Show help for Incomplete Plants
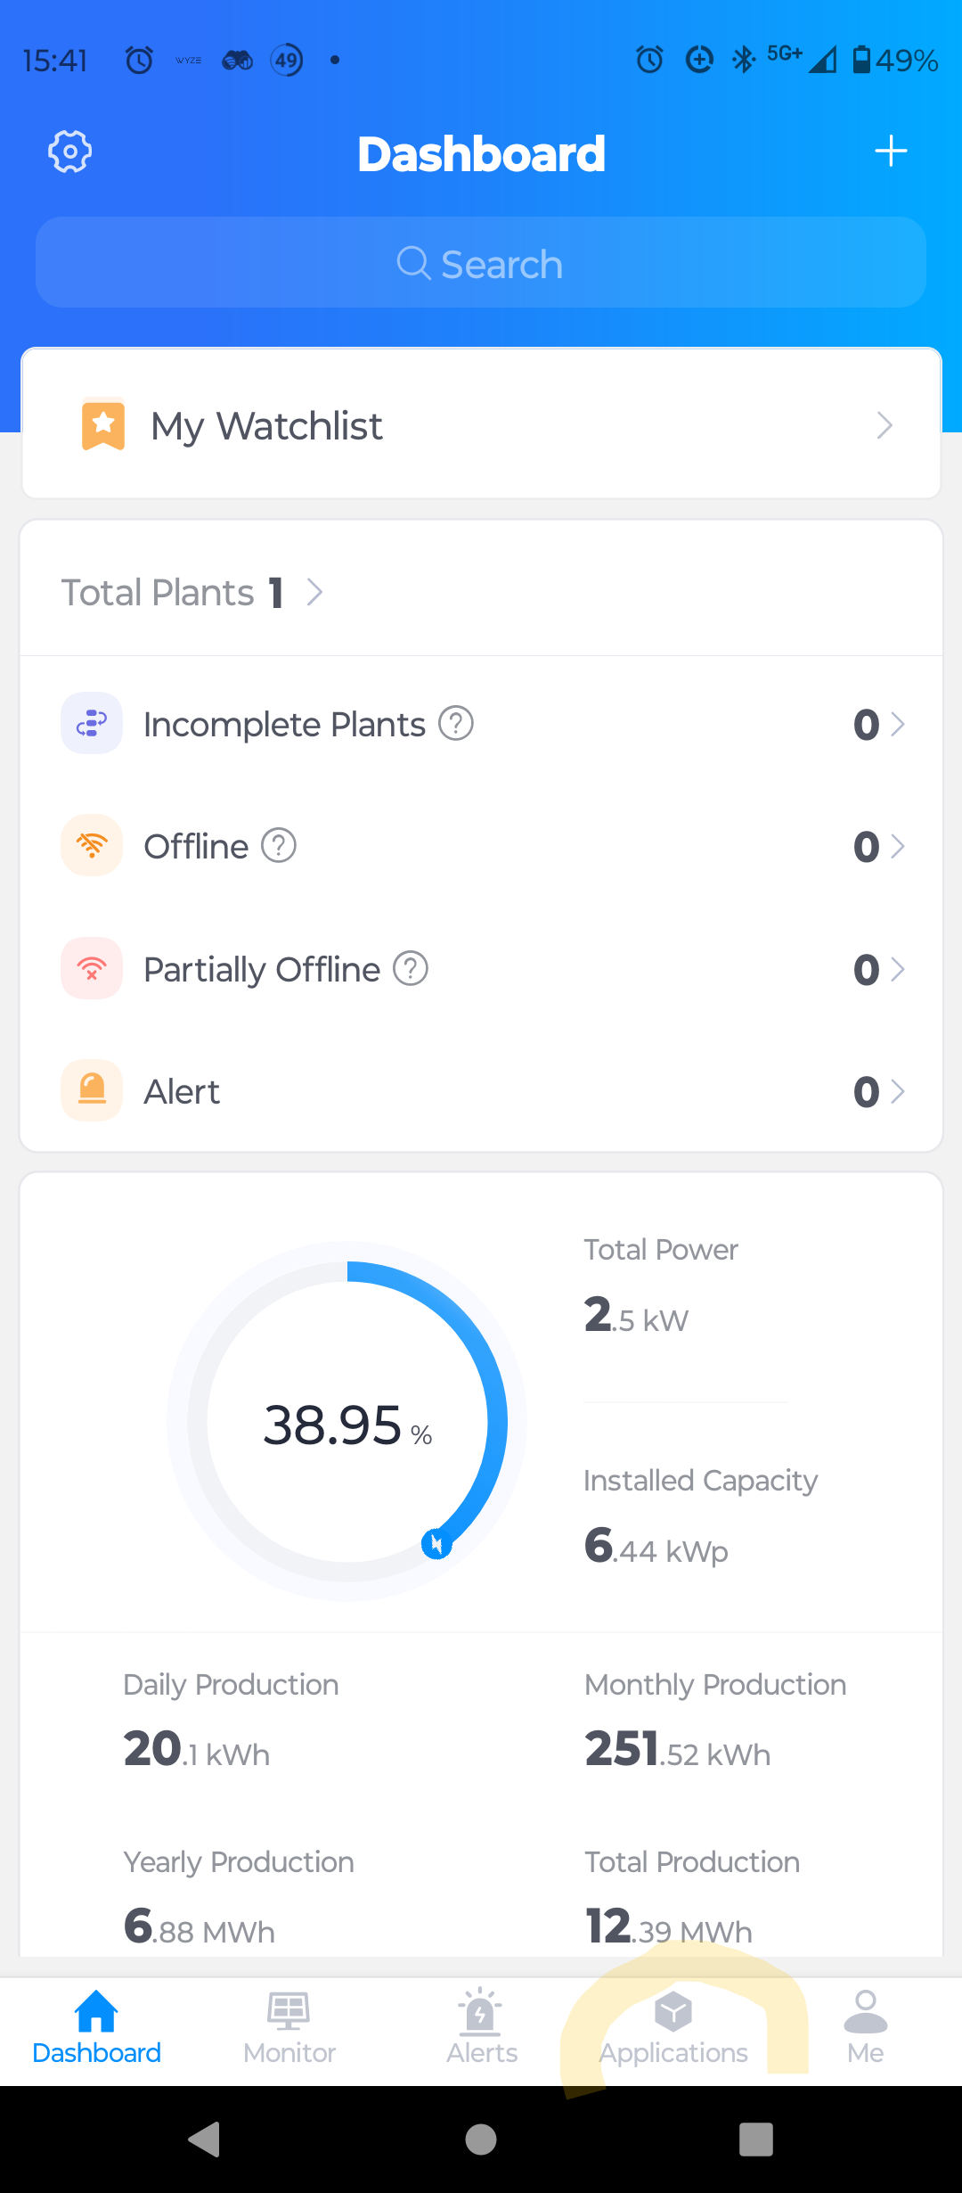This screenshot has width=962, height=2193. tap(456, 723)
